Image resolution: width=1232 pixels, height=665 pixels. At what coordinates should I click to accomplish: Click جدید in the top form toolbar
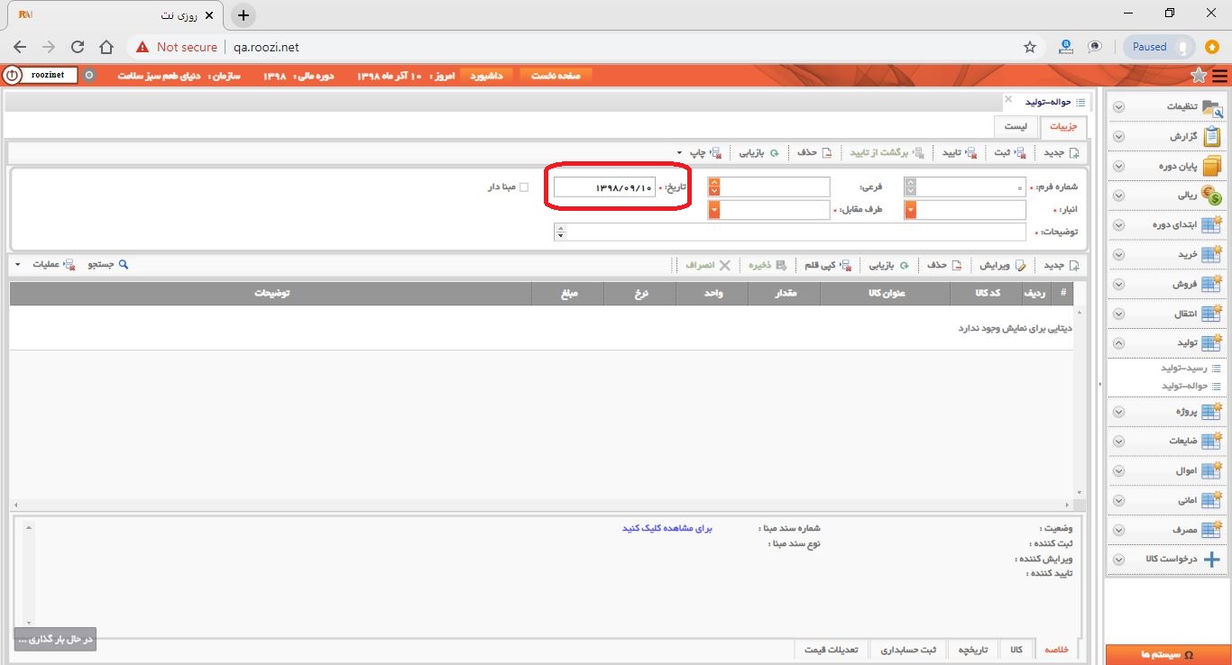coord(1061,152)
